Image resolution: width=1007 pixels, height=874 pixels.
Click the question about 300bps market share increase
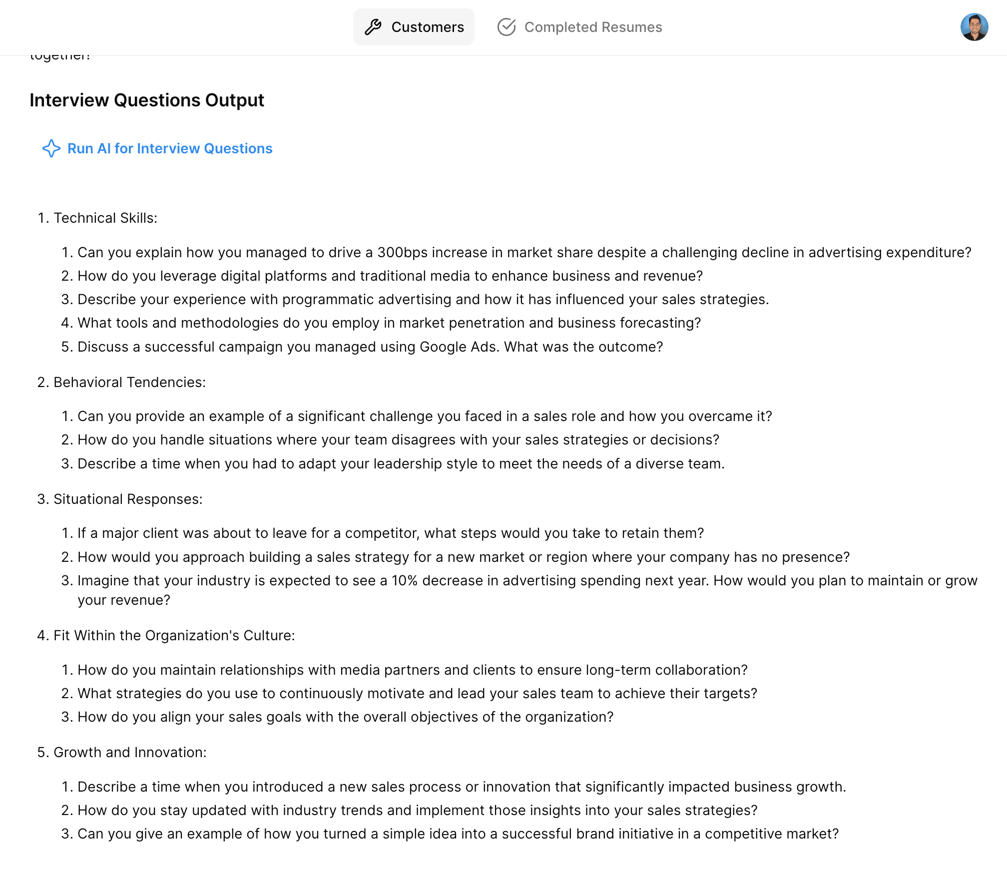(523, 252)
